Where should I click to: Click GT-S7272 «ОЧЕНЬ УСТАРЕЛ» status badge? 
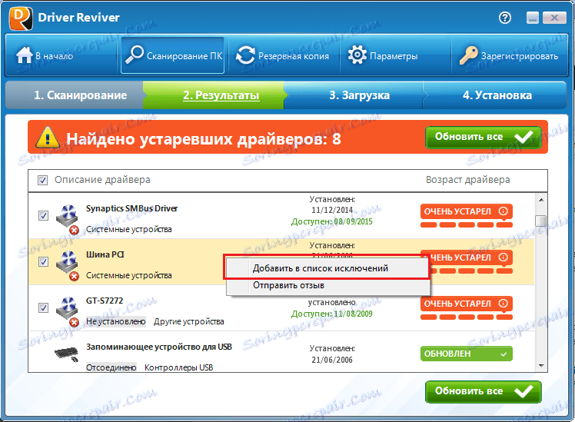[x=466, y=304]
